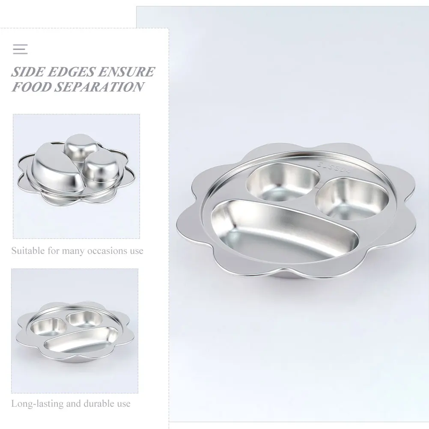
Task: Click 'Suitable for many occasions use' caption
Action: click(x=77, y=250)
